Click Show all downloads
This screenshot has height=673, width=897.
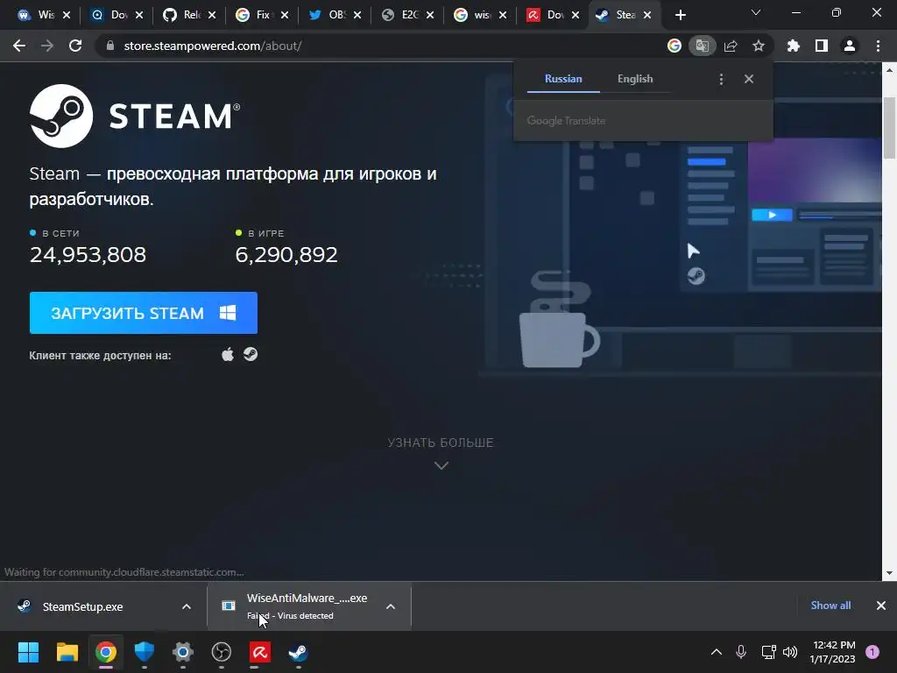coord(830,606)
